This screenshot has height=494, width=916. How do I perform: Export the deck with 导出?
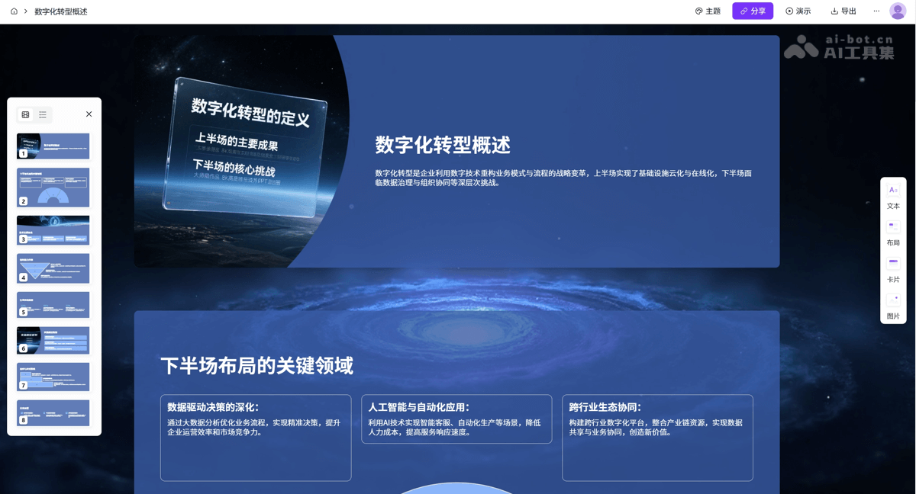(x=843, y=11)
